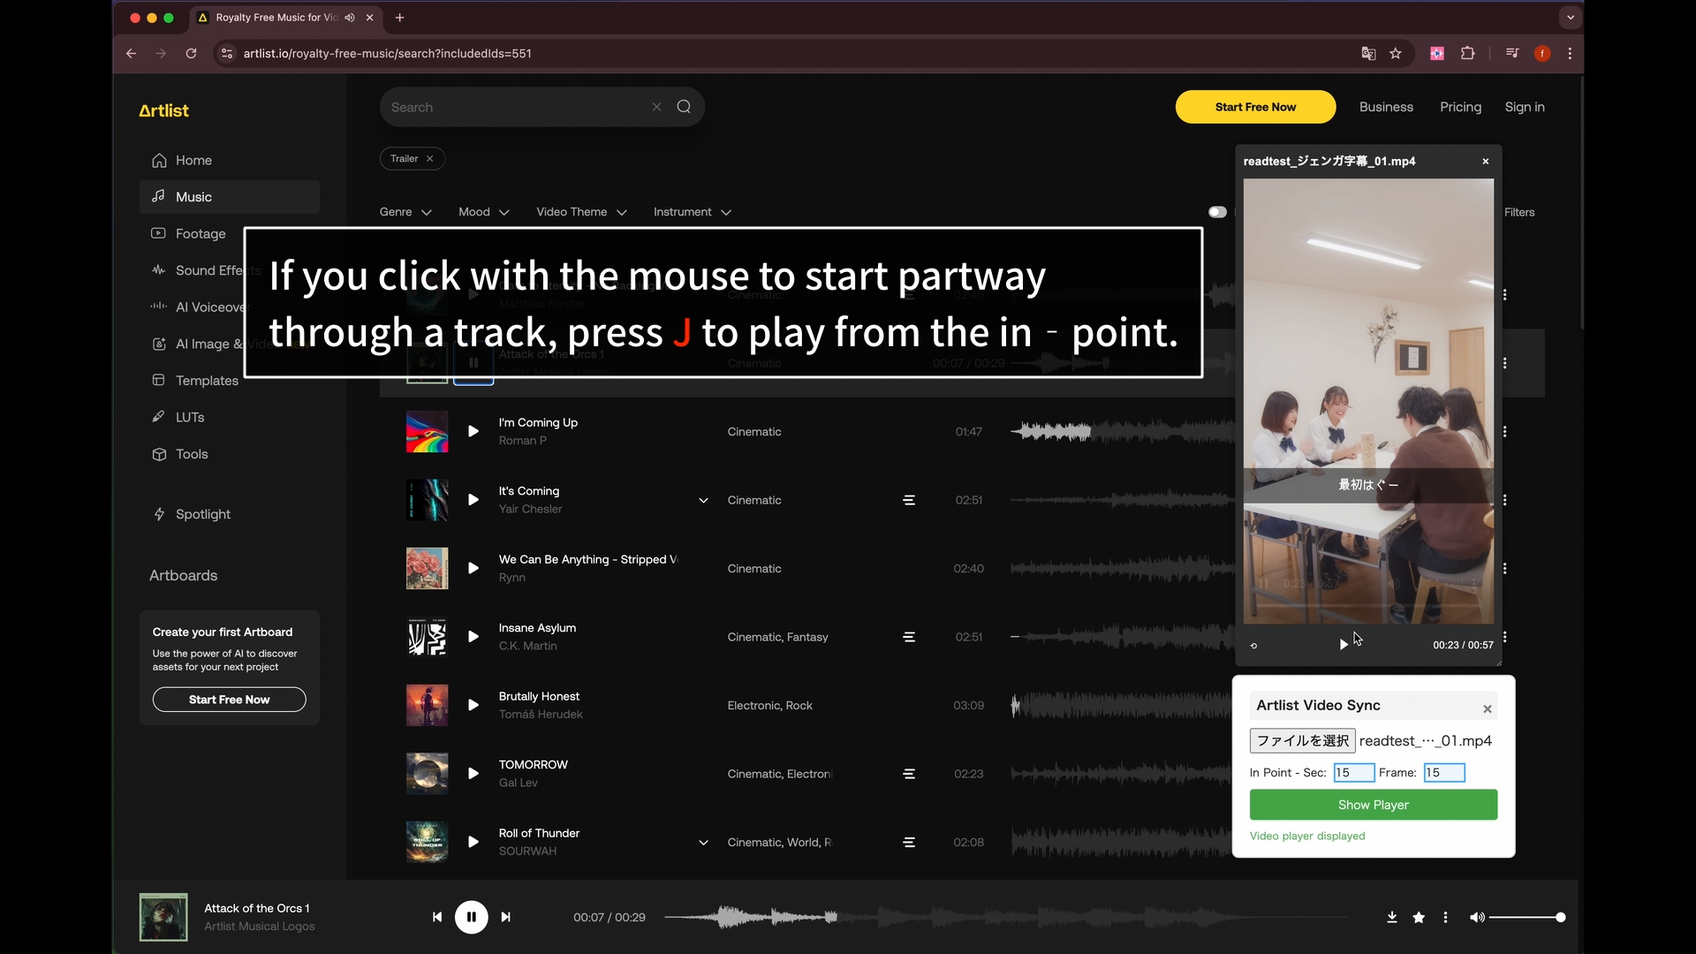Click the In Point Frame field
1696x954 pixels.
(x=1444, y=772)
